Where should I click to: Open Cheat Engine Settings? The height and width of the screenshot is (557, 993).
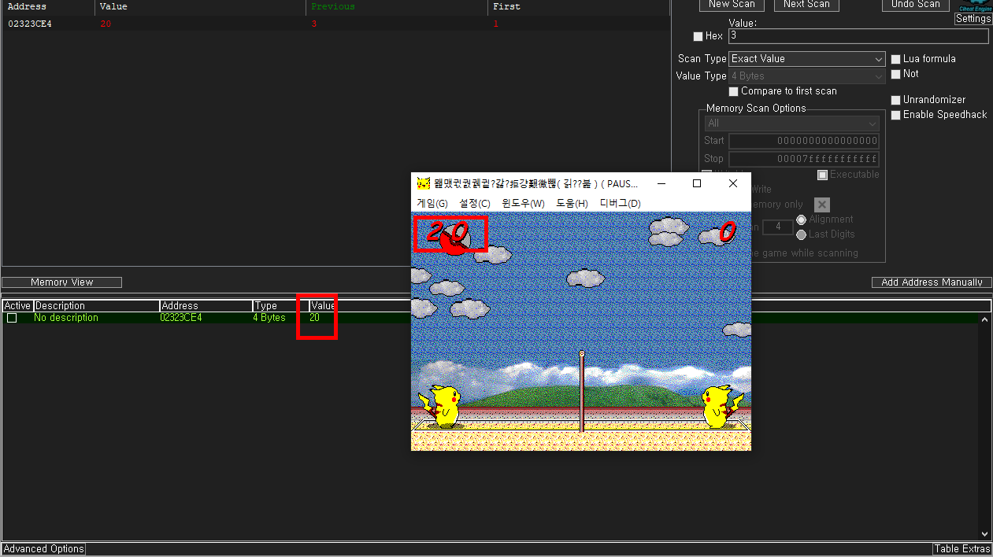pos(973,19)
